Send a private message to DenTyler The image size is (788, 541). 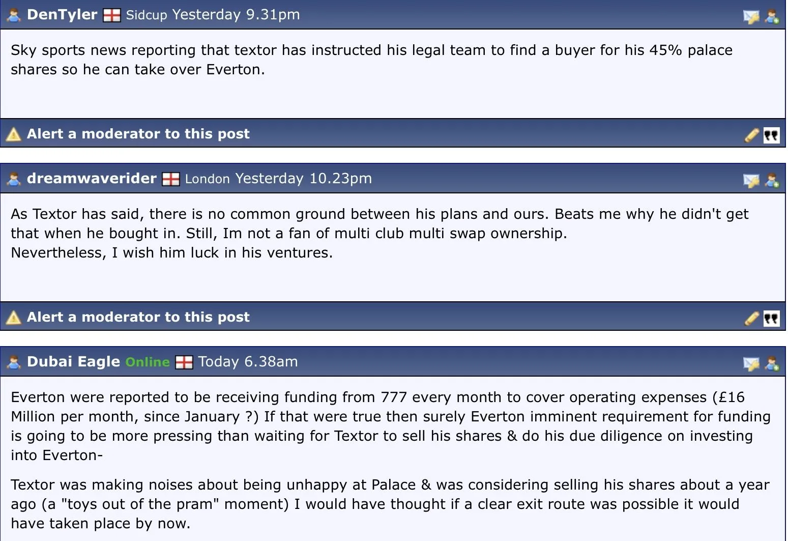[751, 17]
